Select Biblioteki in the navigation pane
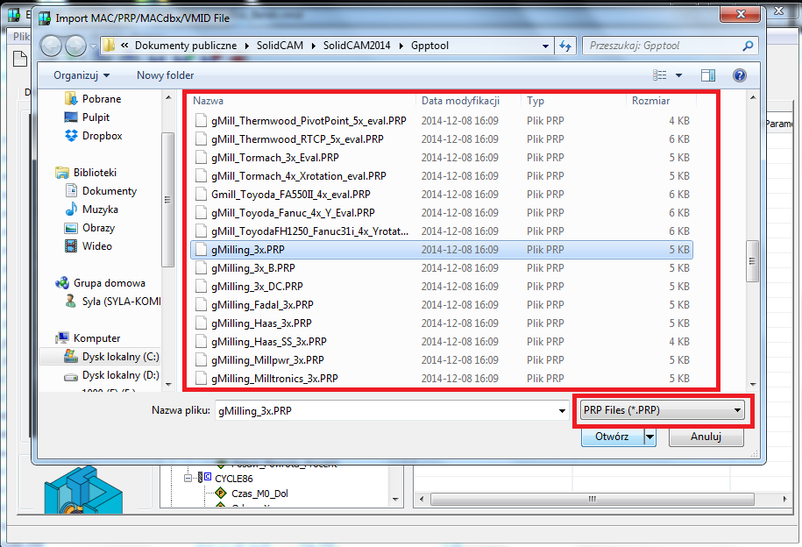Image resolution: width=802 pixels, height=547 pixels. click(95, 173)
